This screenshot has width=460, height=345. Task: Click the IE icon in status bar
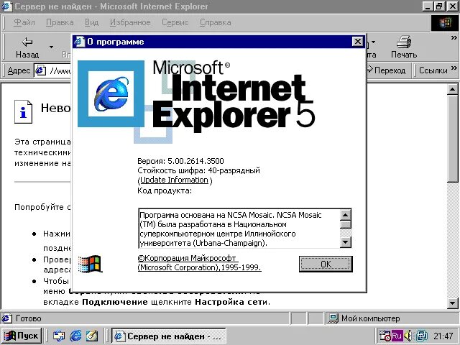(x=7, y=318)
